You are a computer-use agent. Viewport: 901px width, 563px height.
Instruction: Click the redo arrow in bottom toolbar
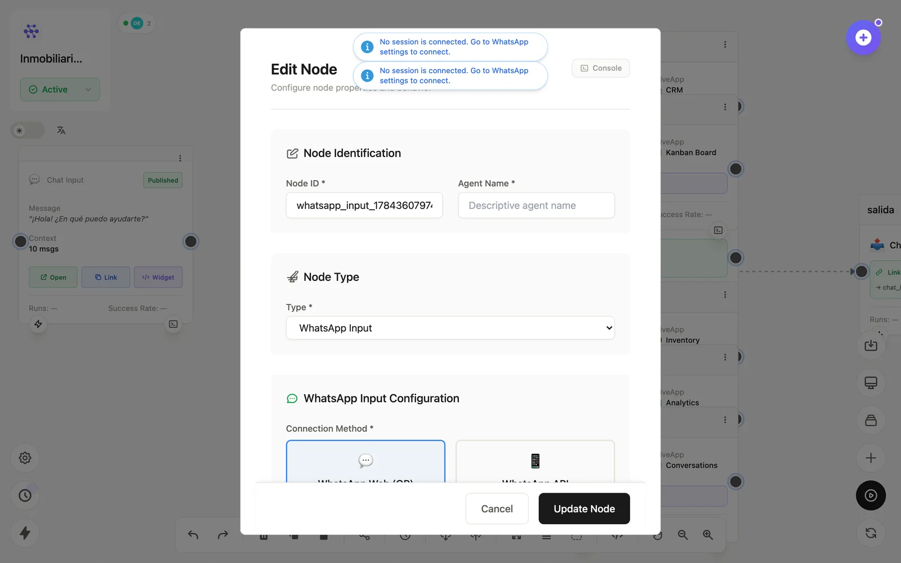click(x=223, y=535)
